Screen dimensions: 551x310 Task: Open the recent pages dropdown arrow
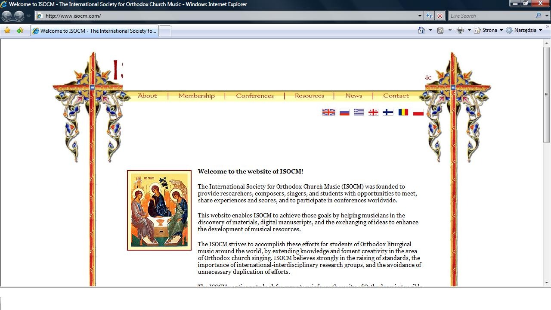coord(28,16)
